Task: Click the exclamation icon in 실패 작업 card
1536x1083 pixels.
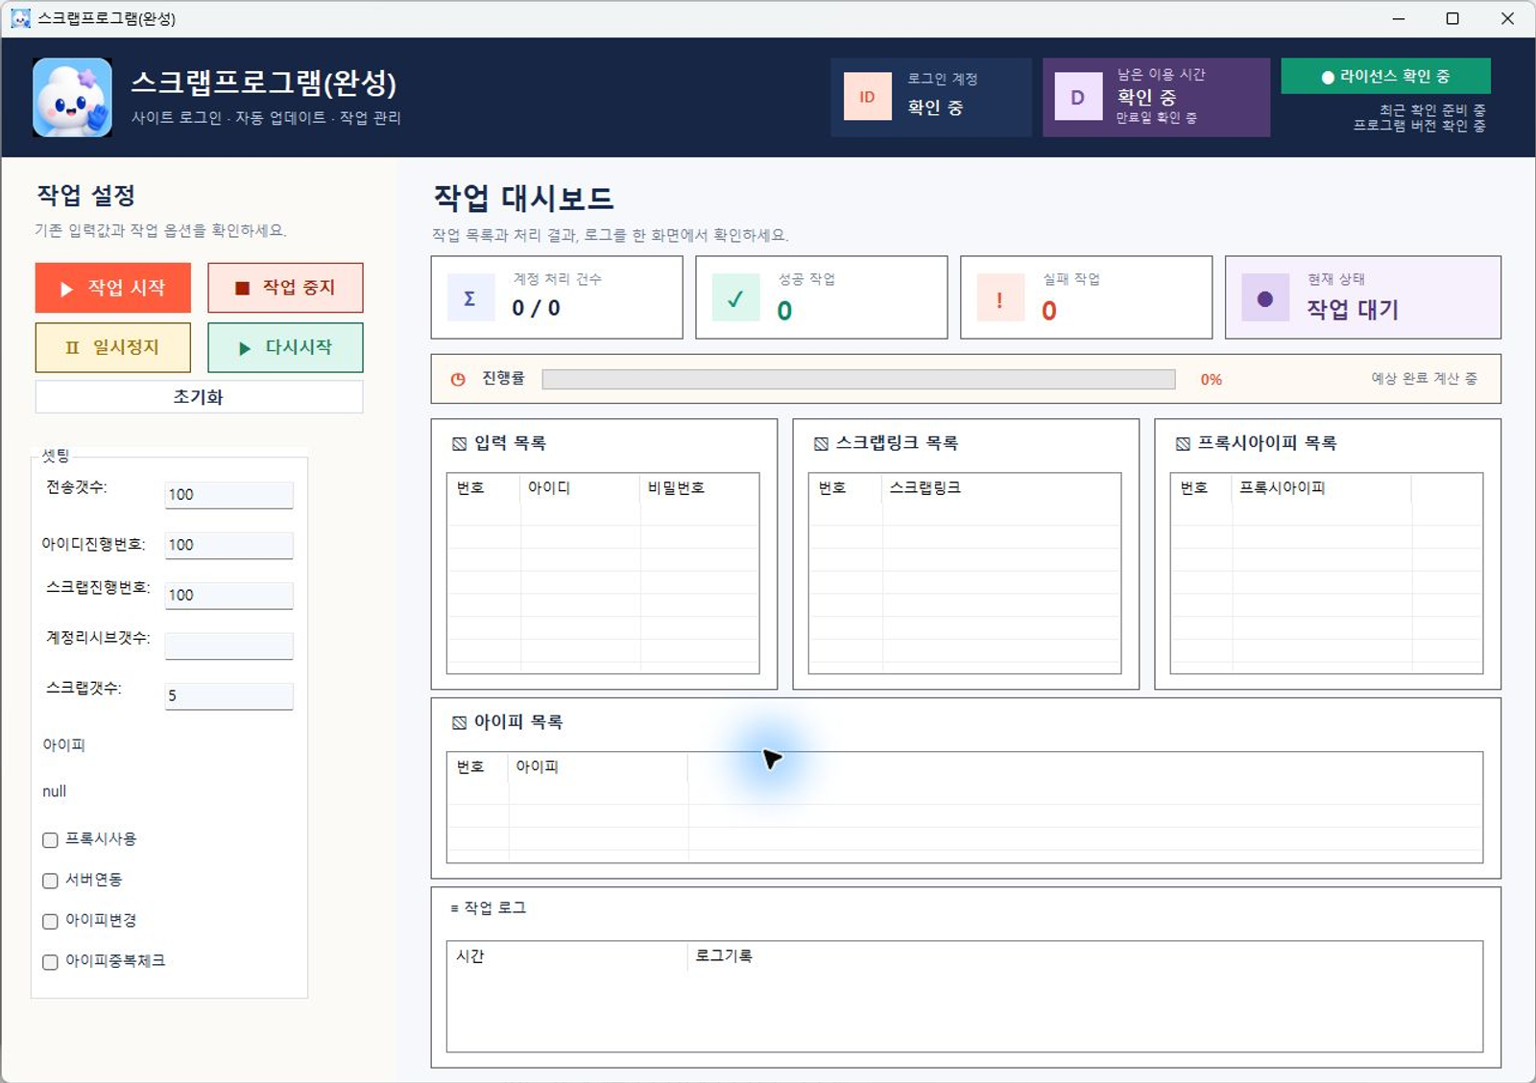Action: (x=1000, y=297)
